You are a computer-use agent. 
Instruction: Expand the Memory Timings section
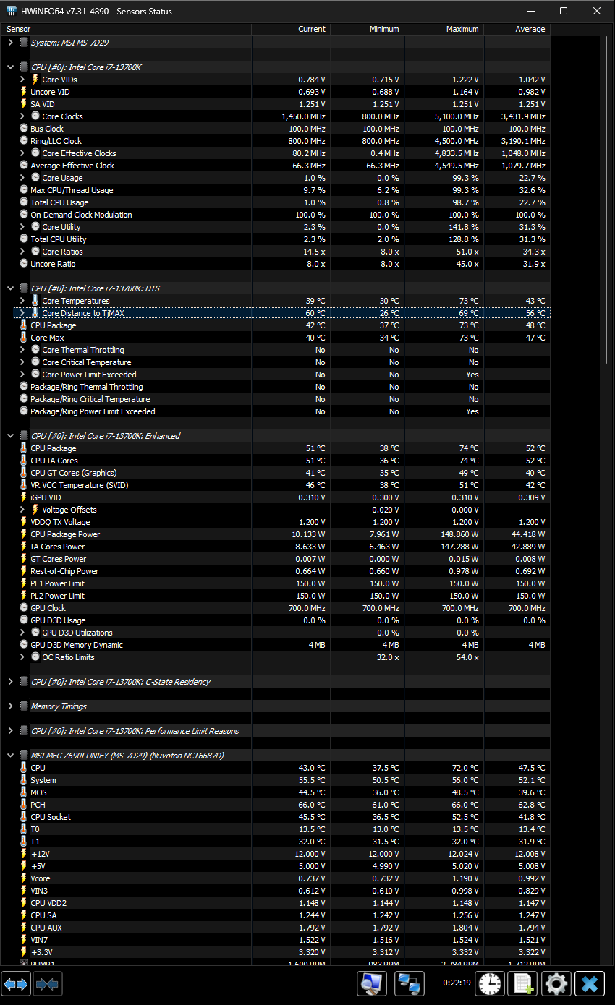tap(10, 706)
